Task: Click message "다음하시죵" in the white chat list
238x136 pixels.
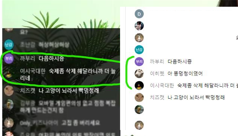Action: click(x=180, y=61)
